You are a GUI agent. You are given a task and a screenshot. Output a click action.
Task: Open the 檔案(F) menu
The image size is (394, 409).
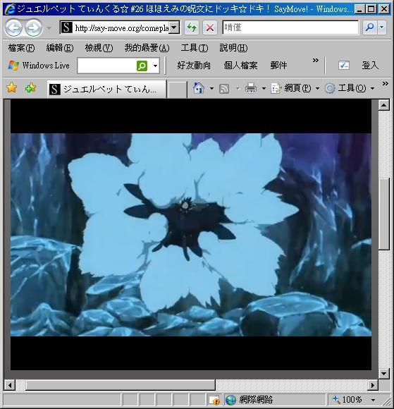(x=21, y=48)
